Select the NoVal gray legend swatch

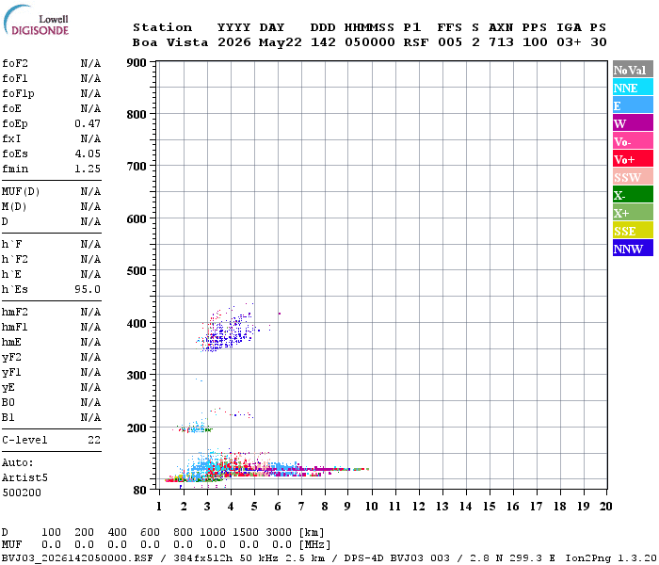[633, 70]
